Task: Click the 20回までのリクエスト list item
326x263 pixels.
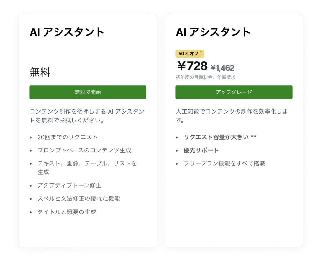Action: point(67,137)
